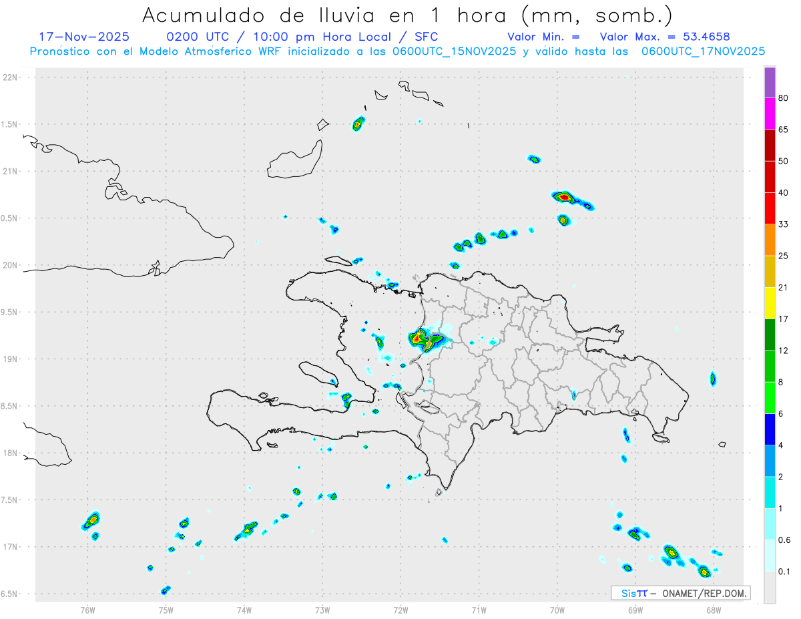The image size is (801, 619).
Task: Click the gray below-0.1 legend band
Action: [x=770, y=588]
